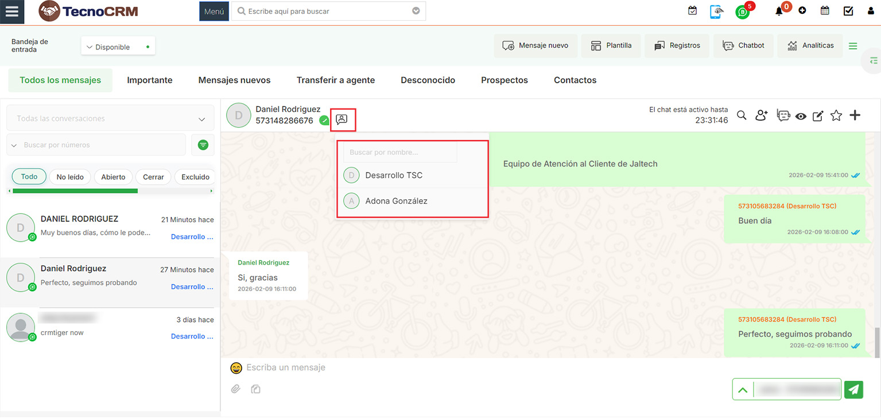Screen dimensions: 881x419
Task: Mark conversation with the star icon
Action: coord(836,116)
